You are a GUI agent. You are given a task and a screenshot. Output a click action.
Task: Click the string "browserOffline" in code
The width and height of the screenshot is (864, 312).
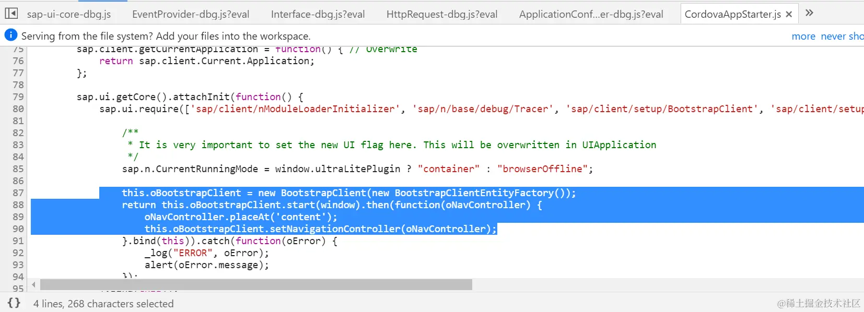click(x=542, y=169)
